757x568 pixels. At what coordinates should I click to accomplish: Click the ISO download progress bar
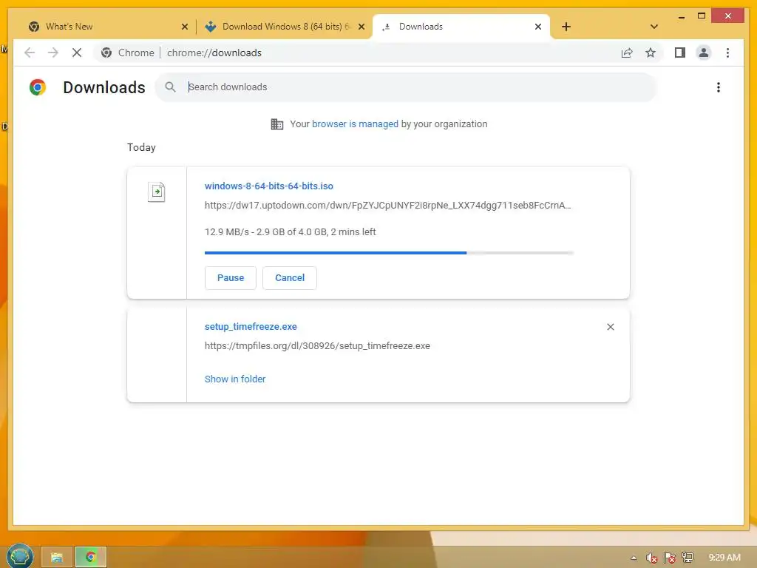(x=389, y=253)
